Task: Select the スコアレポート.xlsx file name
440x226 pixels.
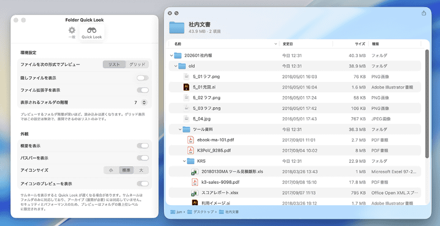Action: coord(220,193)
